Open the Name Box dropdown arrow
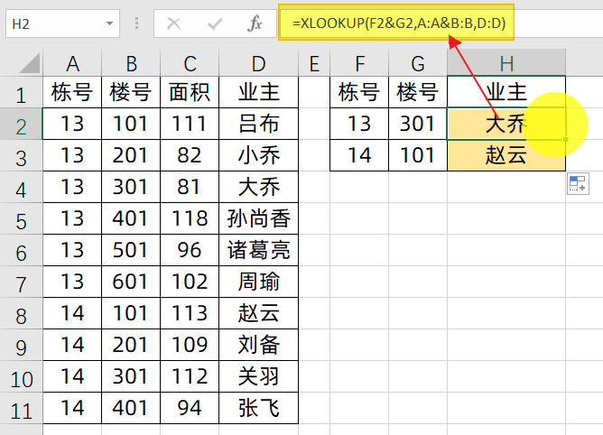The width and height of the screenshot is (603, 435). 109,23
